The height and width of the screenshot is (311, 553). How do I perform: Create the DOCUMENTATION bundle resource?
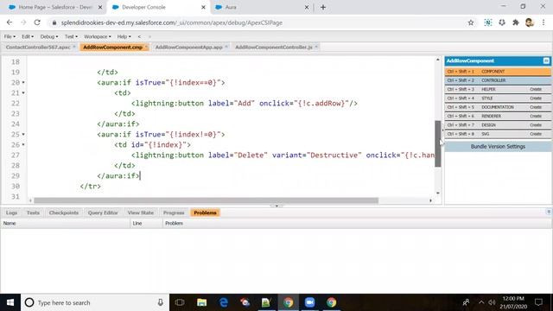pos(536,107)
